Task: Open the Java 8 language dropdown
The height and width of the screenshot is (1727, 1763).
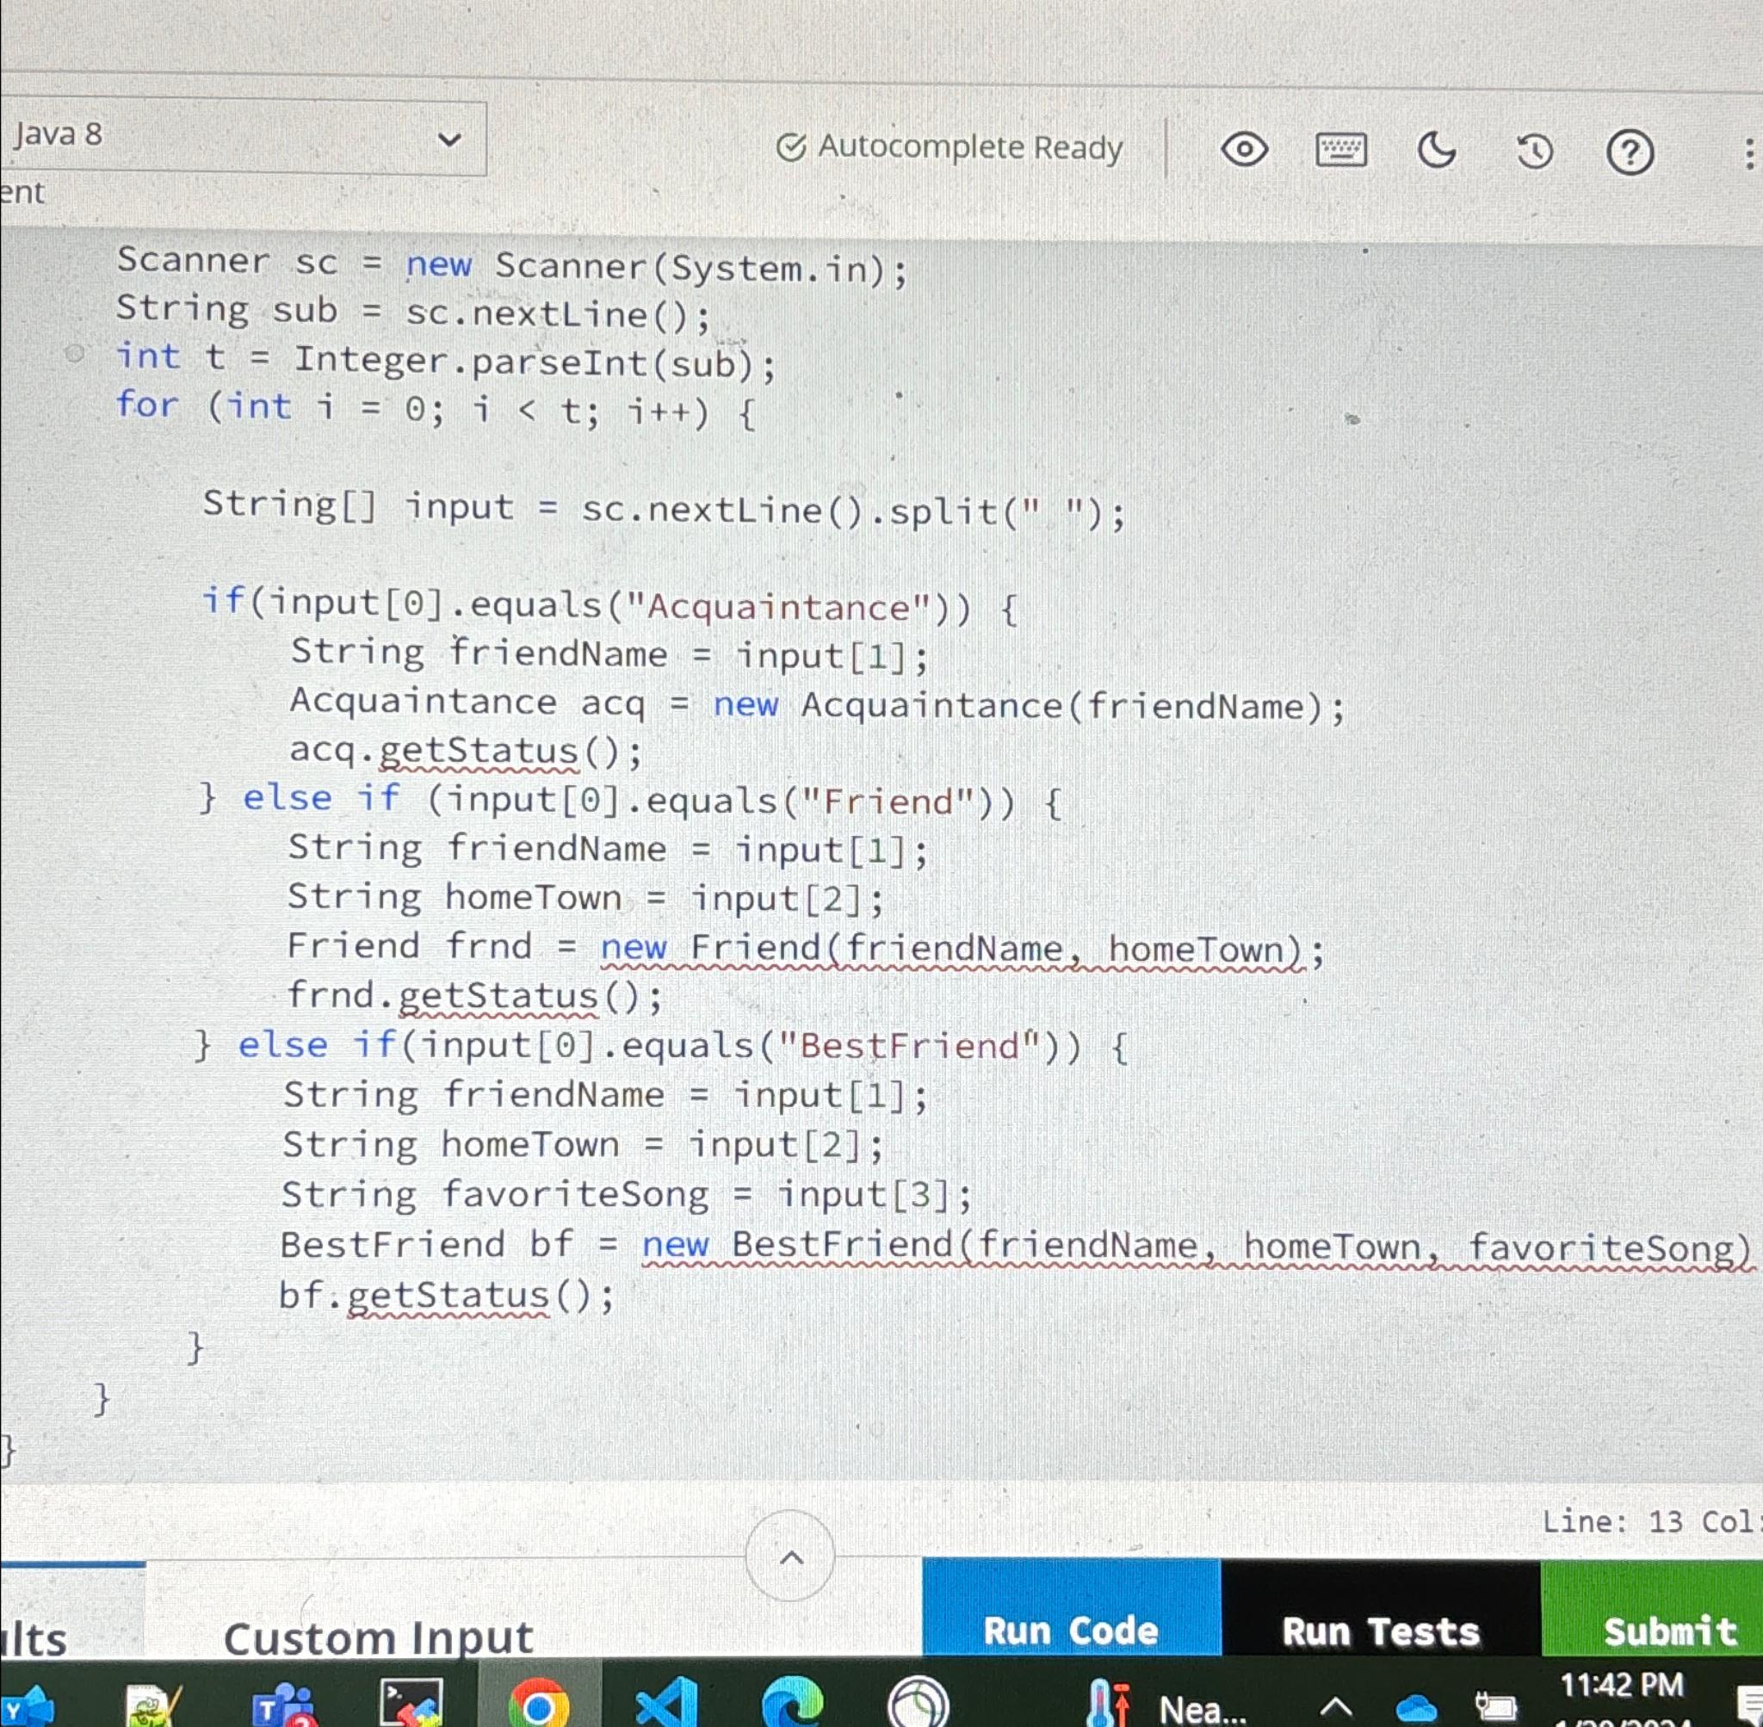Action: pos(242,137)
